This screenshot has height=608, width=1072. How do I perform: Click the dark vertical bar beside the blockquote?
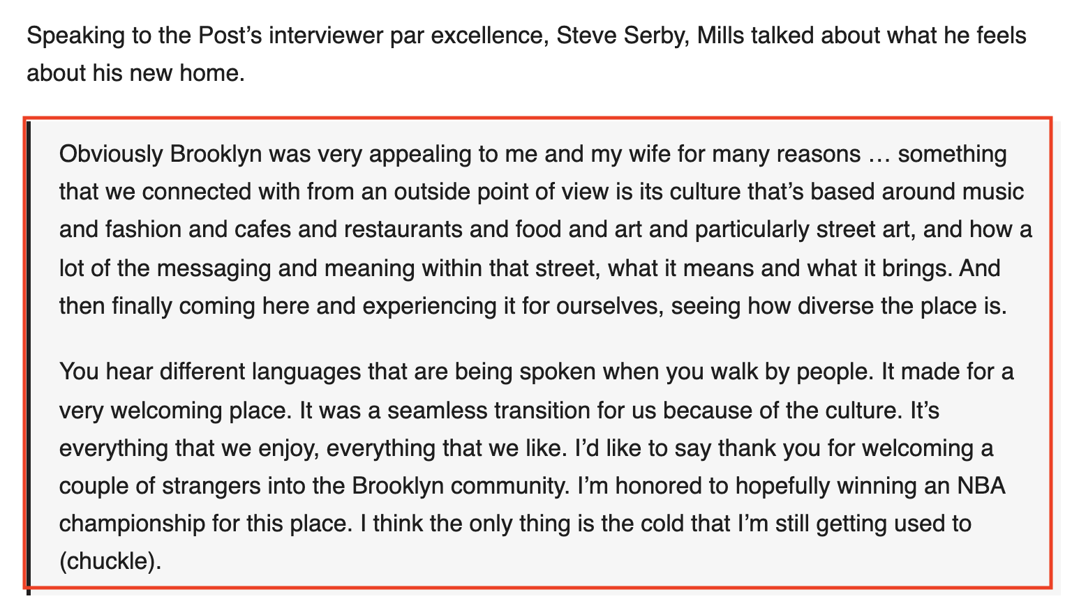[29, 357]
